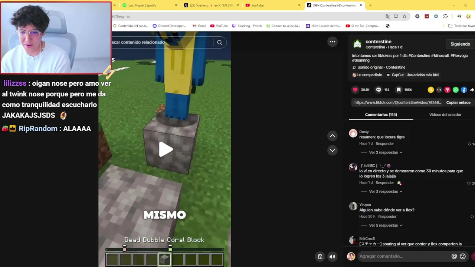Mute the video with speaker icon
This screenshot has height=267, width=475.
pyautogui.click(x=332, y=256)
